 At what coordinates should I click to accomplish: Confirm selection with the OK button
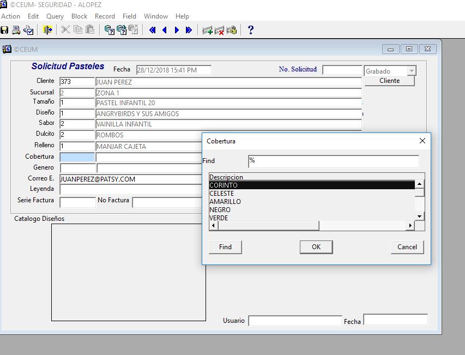coord(316,247)
